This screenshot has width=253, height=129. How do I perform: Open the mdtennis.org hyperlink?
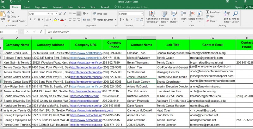pyautogui.click(x=86, y=91)
